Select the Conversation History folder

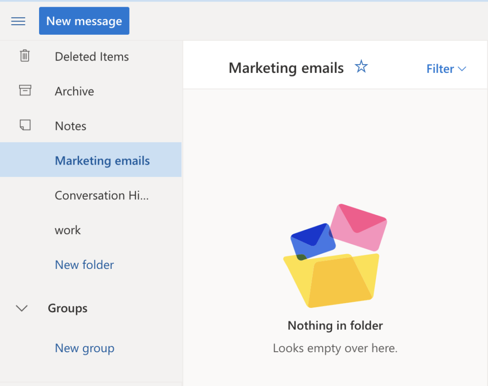(102, 195)
